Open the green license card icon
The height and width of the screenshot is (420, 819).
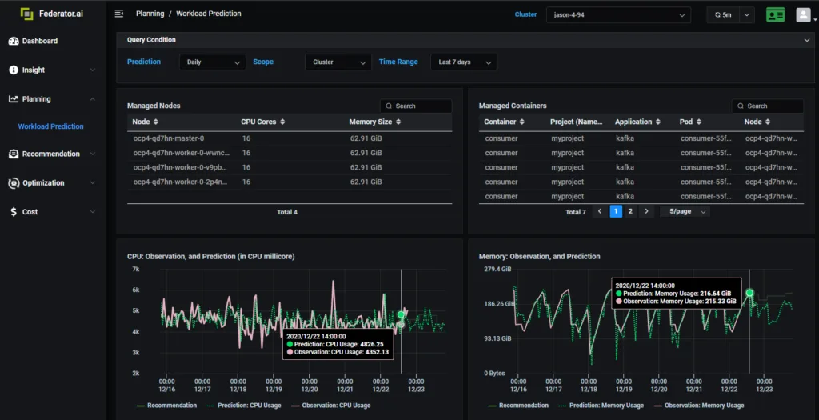[775, 14]
